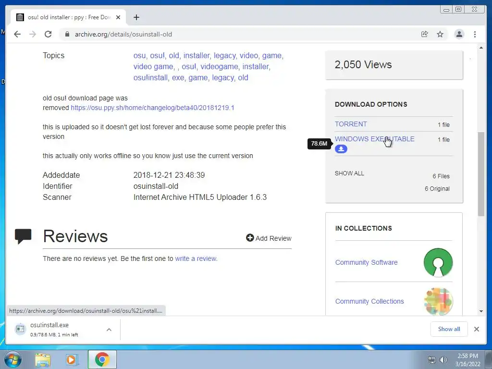Select the 'videogame' topic link
Viewport: 492px width, 369px height.
coord(219,66)
